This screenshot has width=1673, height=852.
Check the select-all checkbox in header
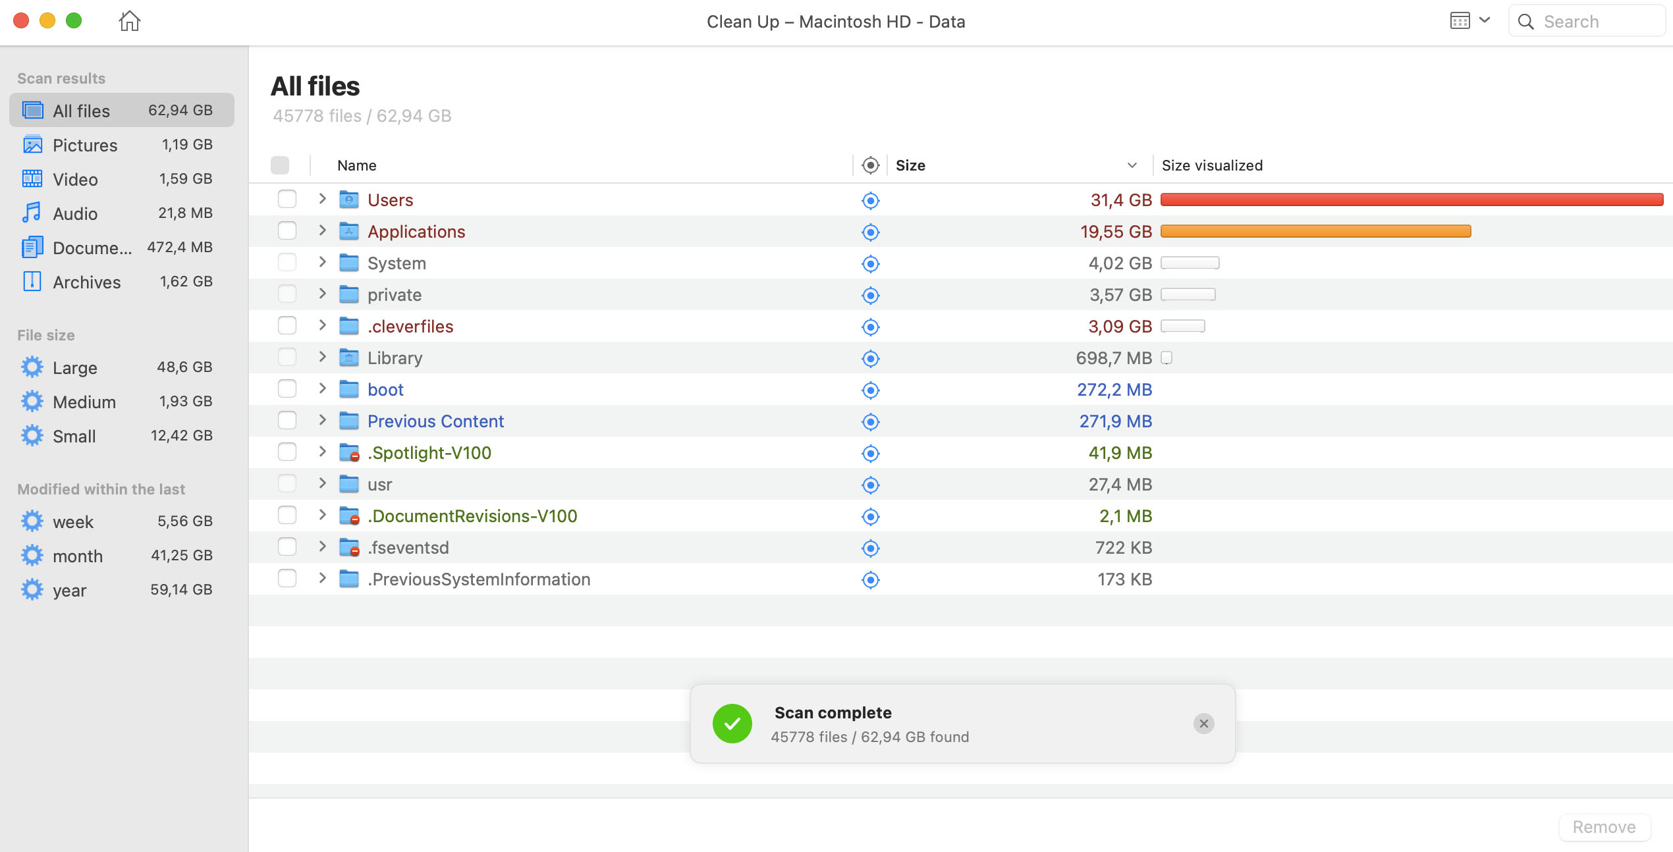click(279, 164)
